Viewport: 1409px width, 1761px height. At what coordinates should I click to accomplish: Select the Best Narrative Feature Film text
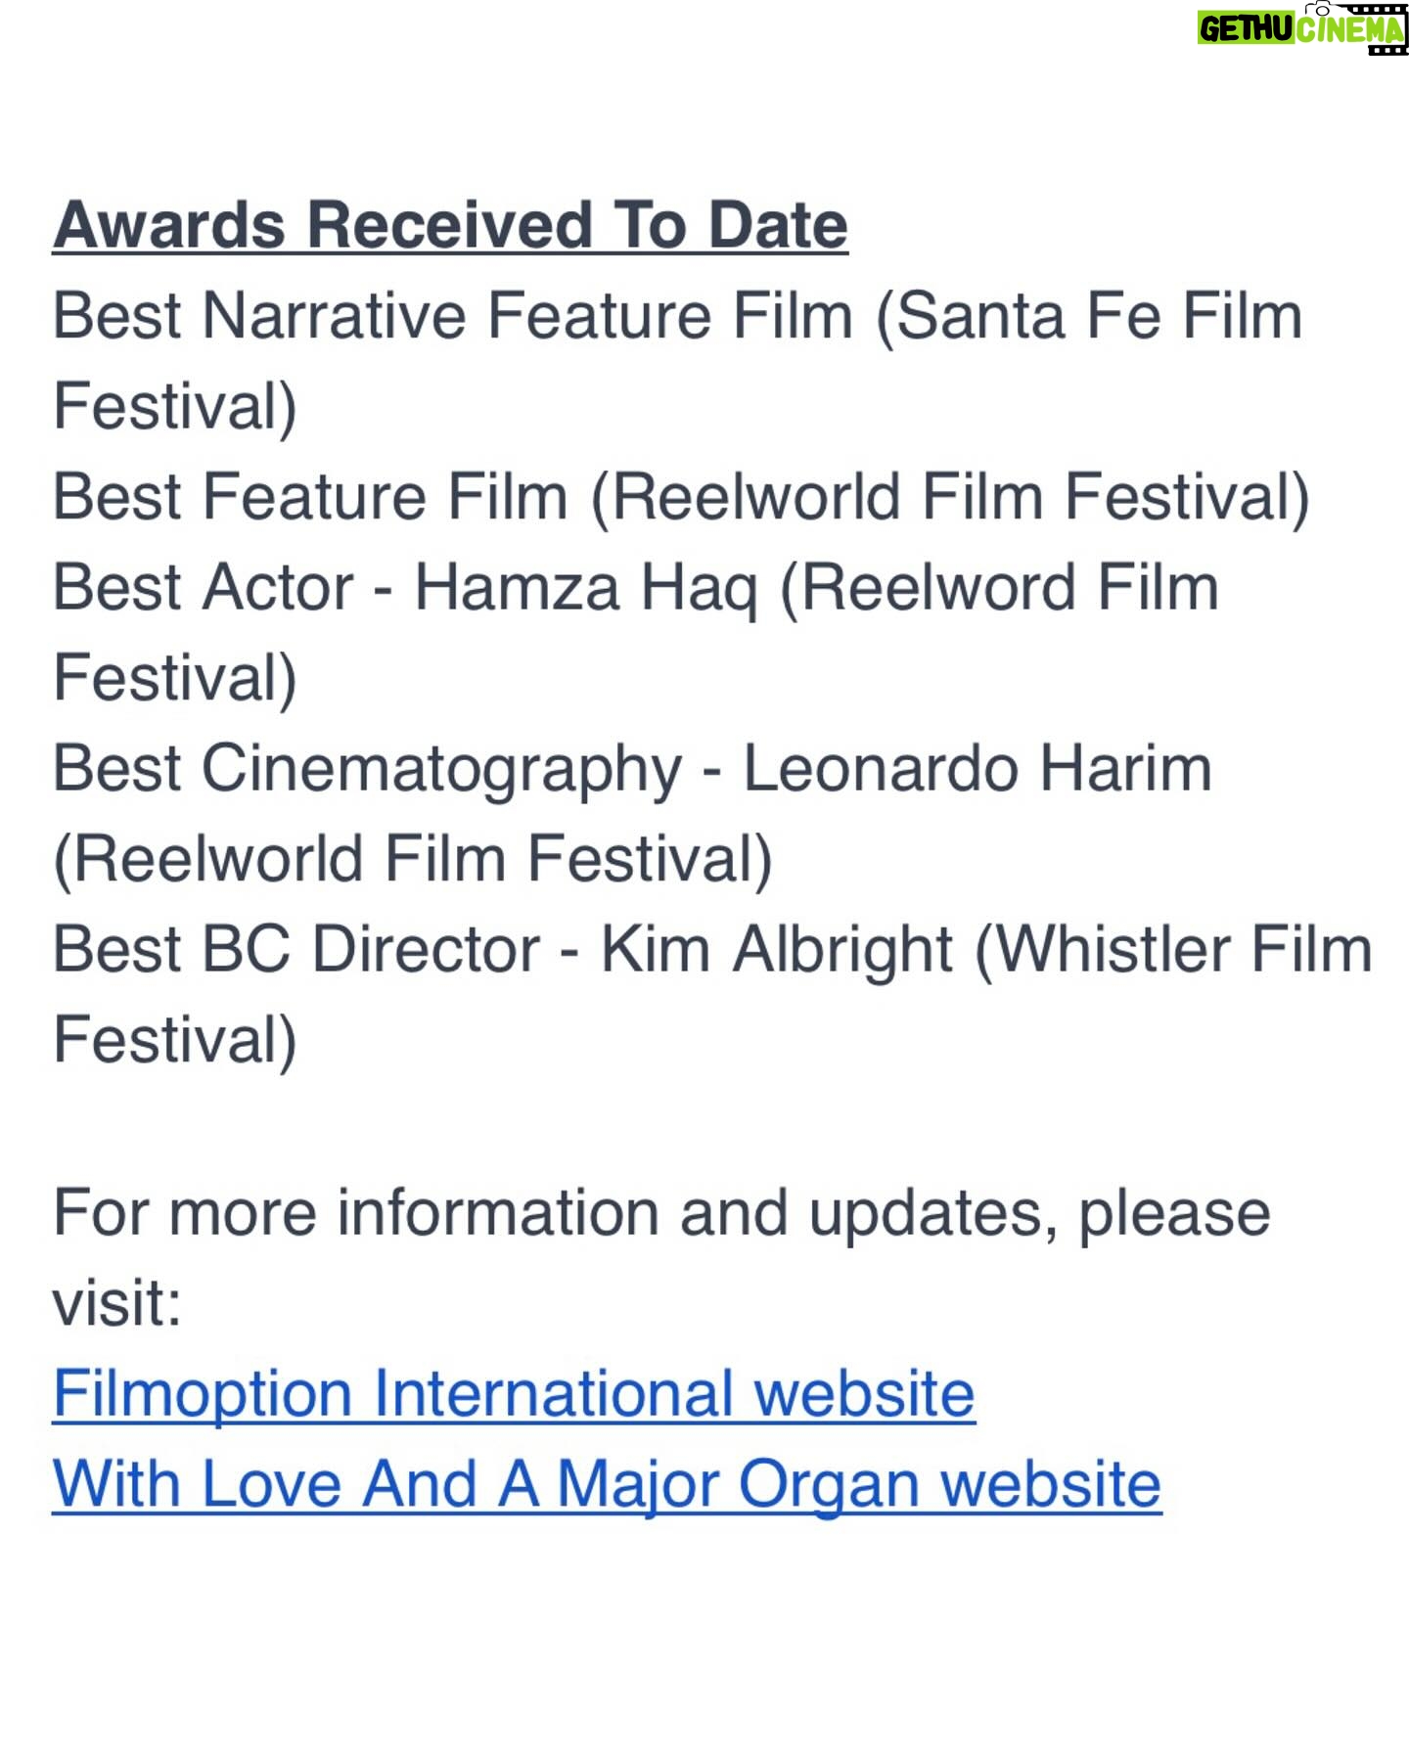click(x=453, y=316)
